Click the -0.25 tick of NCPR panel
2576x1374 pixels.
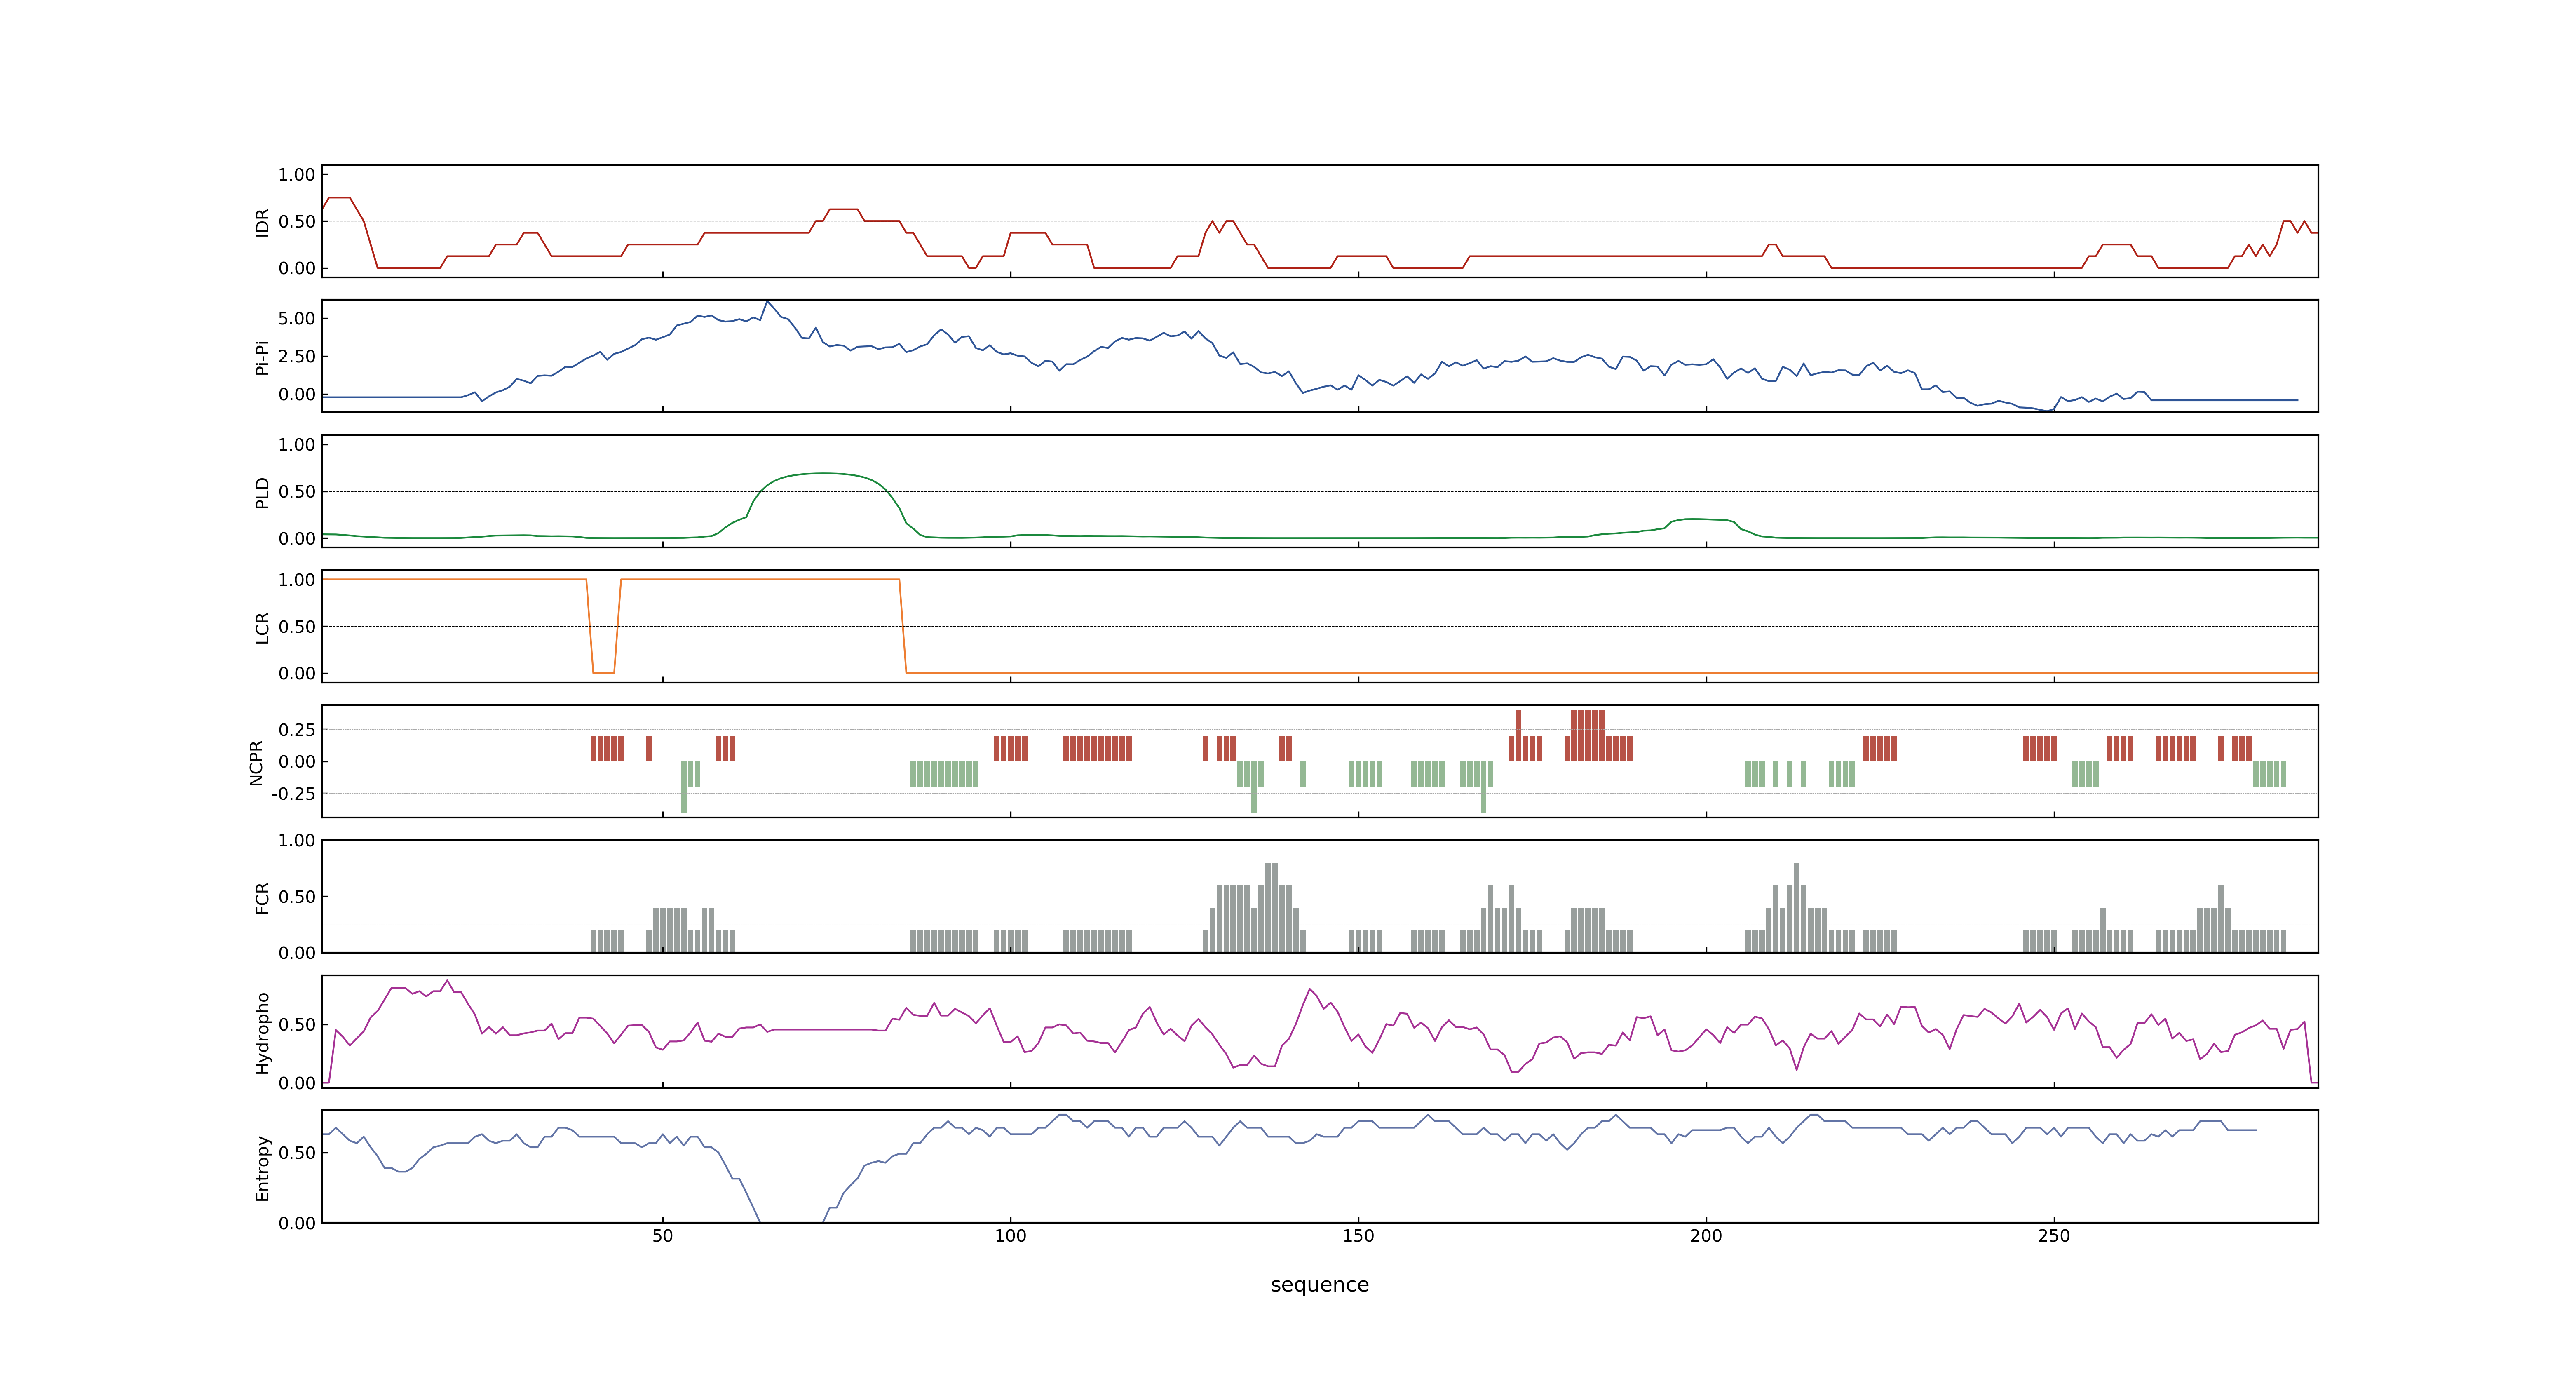(x=293, y=794)
